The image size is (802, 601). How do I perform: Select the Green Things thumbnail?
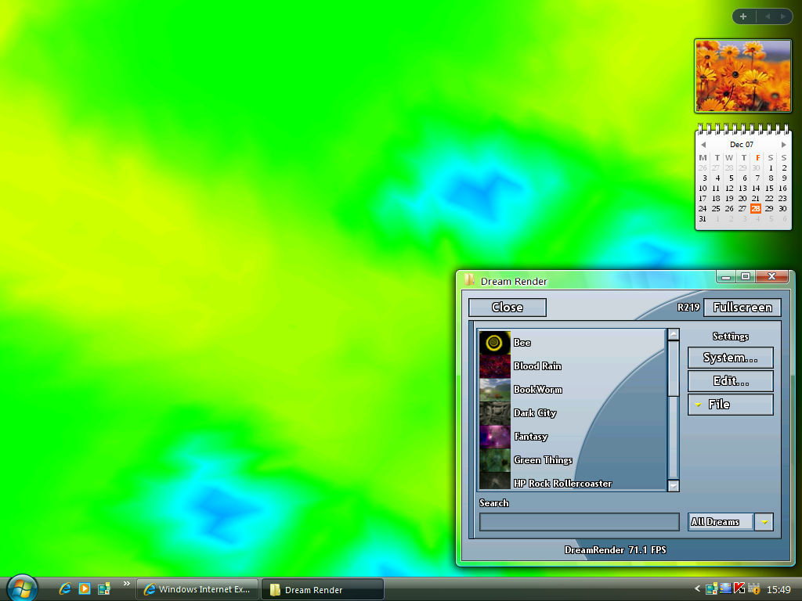[495, 460]
